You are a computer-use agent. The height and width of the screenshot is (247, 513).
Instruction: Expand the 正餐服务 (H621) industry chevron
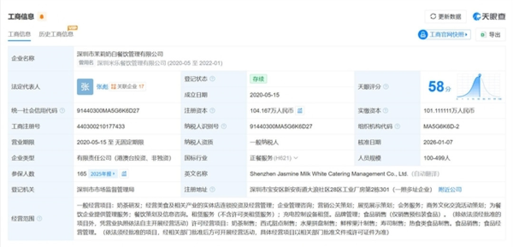click(296, 158)
